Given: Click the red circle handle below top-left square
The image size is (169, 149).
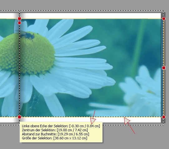Looking at the screenshot, I should [19, 23].
